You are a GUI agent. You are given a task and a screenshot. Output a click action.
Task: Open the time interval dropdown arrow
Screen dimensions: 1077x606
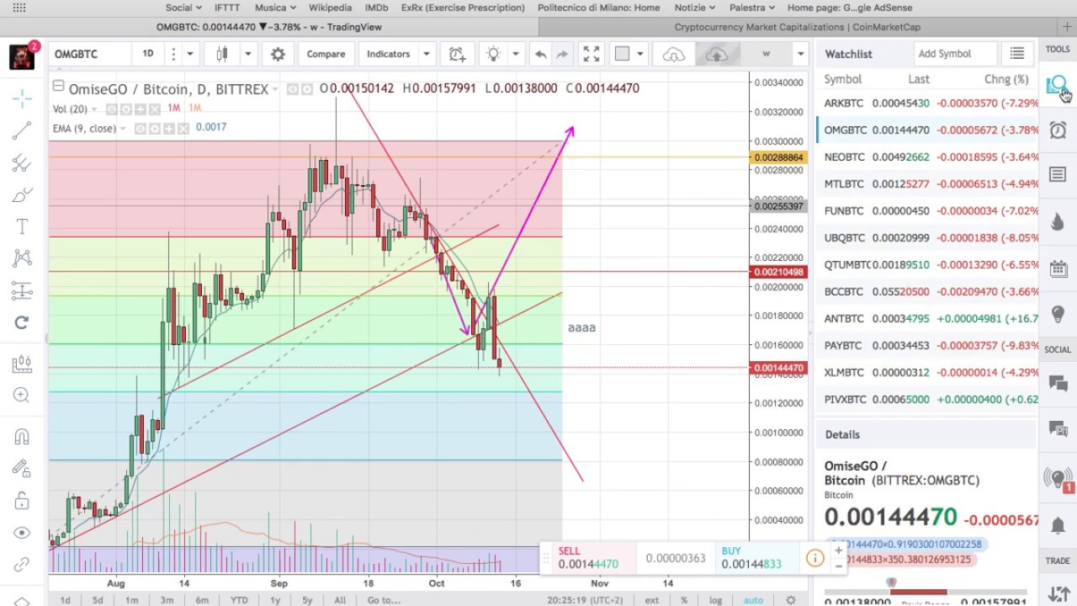tap(189, 54)
